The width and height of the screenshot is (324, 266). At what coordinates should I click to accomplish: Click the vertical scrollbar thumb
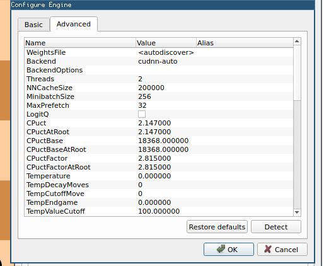(x=297, y=72)
